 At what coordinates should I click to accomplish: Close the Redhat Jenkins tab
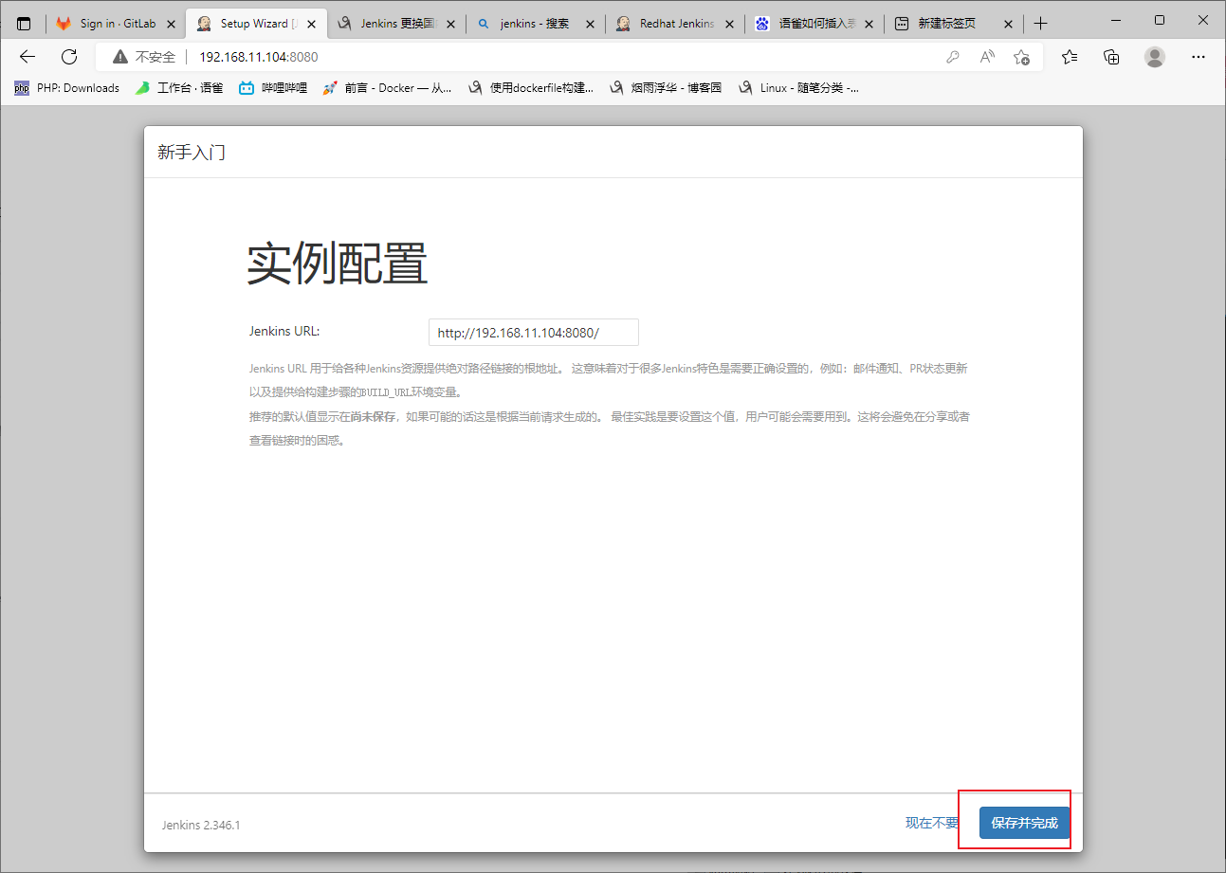pos(729,24)
